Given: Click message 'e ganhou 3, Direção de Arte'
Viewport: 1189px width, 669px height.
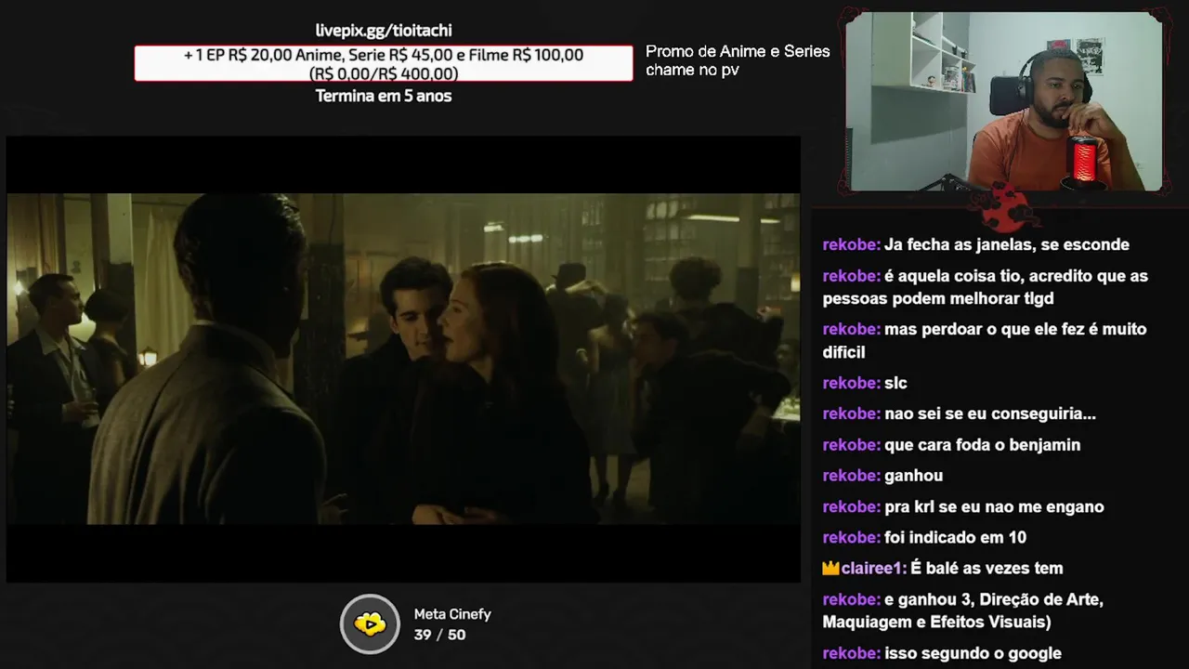Looking at the screenshot, I should tap(963, 610).
